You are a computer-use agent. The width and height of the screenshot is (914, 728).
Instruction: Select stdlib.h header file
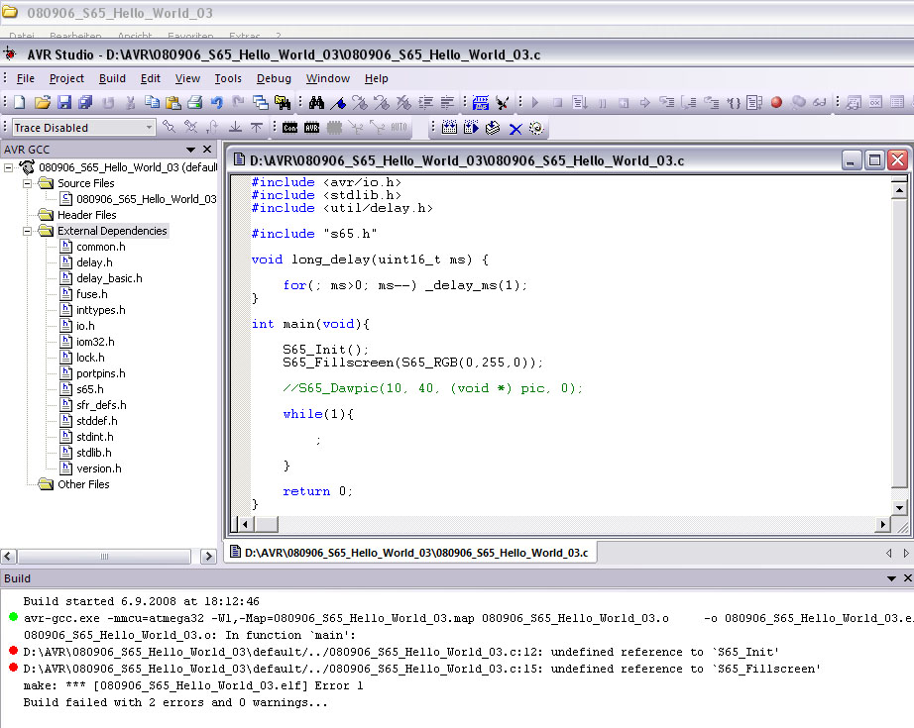pyautogui.click(x=94, y=453)
